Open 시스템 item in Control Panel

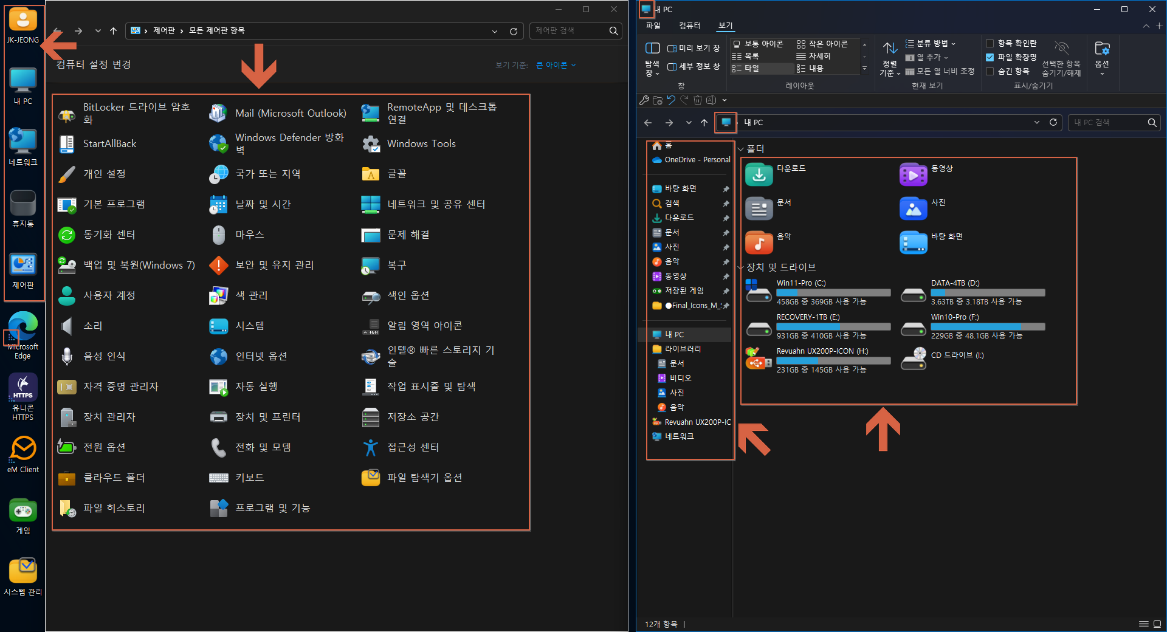click(x=237, y=326)
